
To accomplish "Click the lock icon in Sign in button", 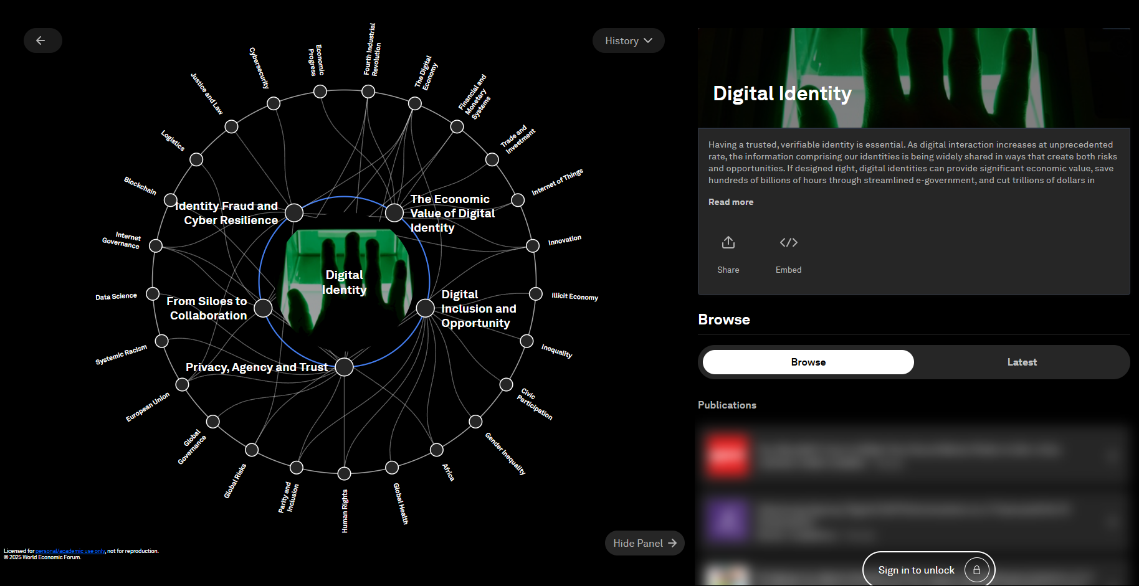I will coord(976,570).
